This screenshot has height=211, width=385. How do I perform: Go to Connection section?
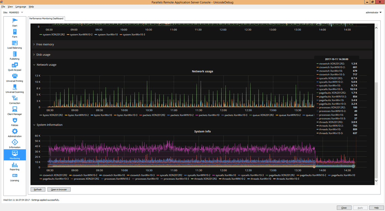coord(15,100)
